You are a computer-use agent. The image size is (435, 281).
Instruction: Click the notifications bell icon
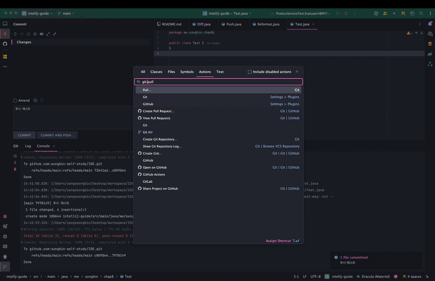[430, 24]
